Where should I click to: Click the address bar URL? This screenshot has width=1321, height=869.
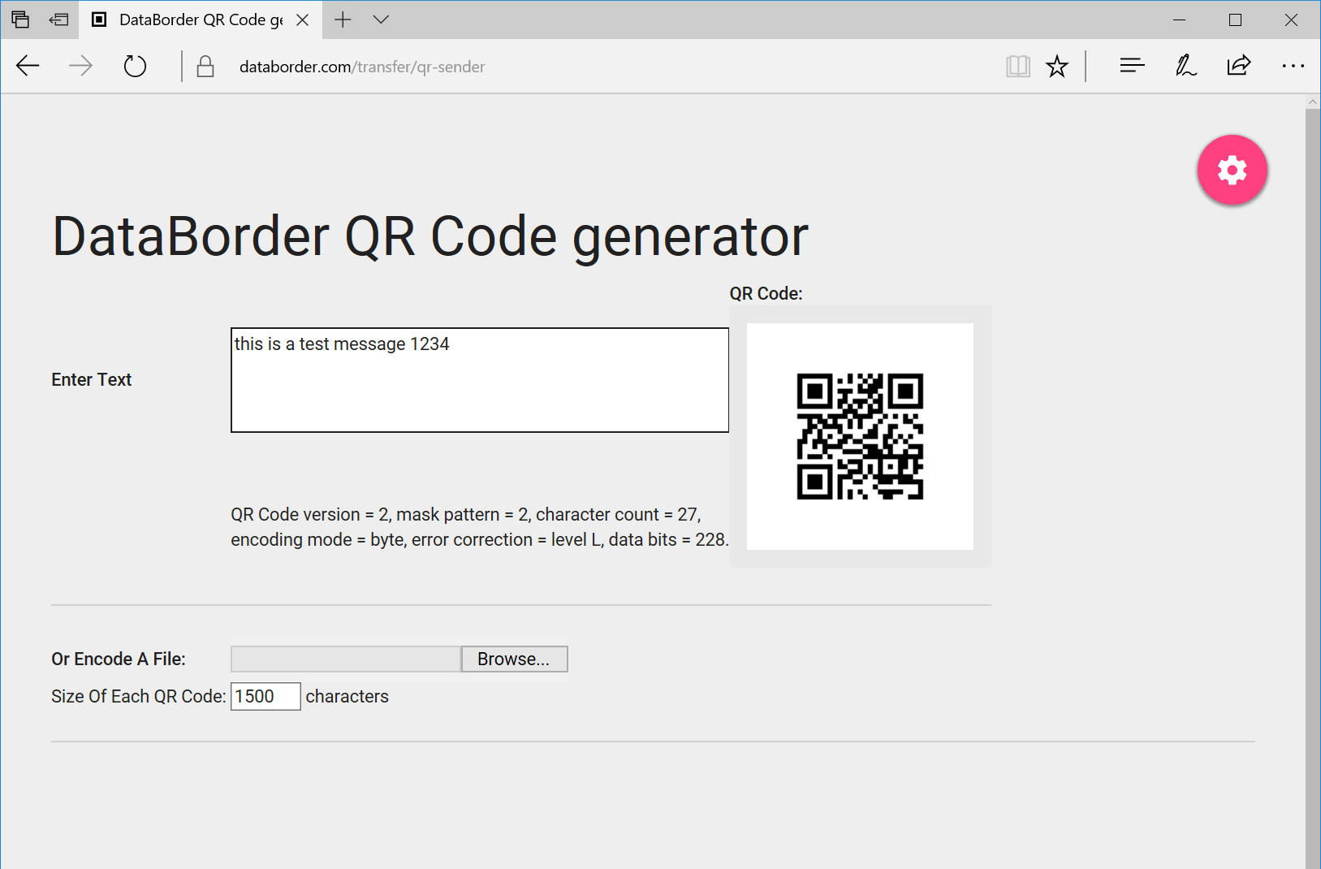coord(362,67)
